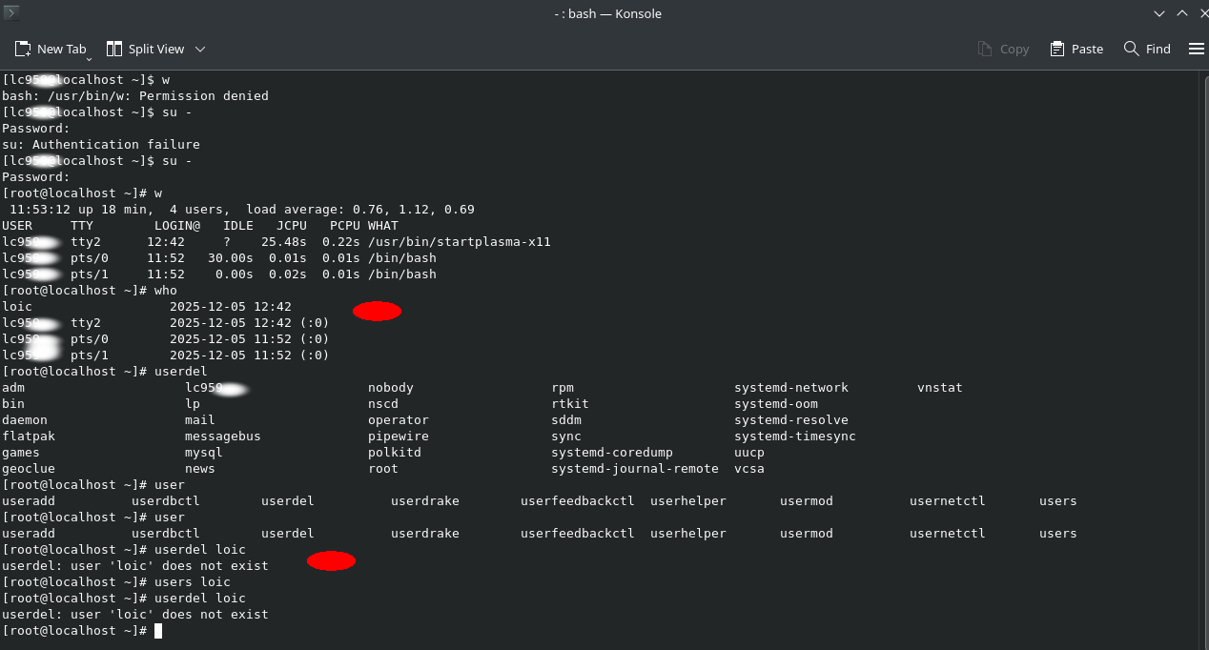The height and width of the screenshot is (650, 1209).
Task: Close the Konsole window
Action: pyautogui.click(x=1201, y=13)
